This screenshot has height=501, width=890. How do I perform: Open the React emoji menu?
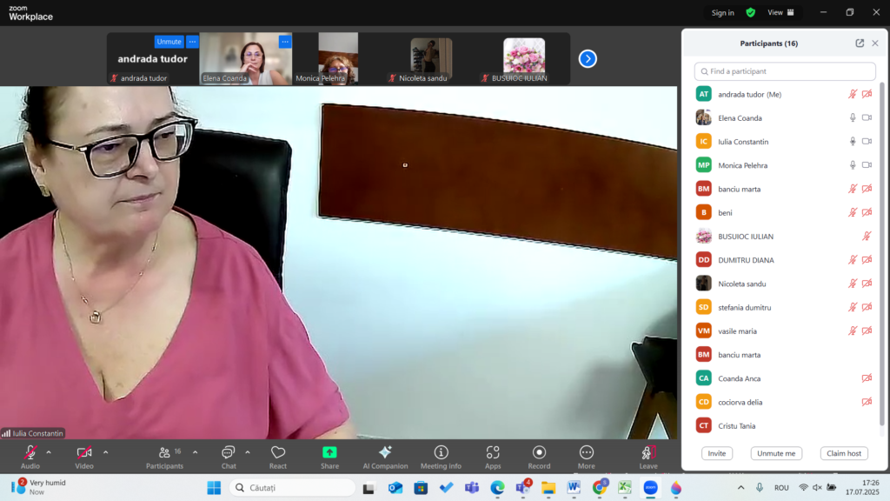(x=278, y=456)
